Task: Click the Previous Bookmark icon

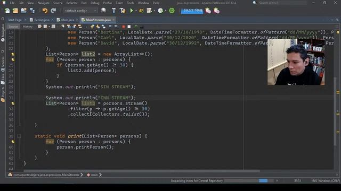Action: click(x=92, y=27)
